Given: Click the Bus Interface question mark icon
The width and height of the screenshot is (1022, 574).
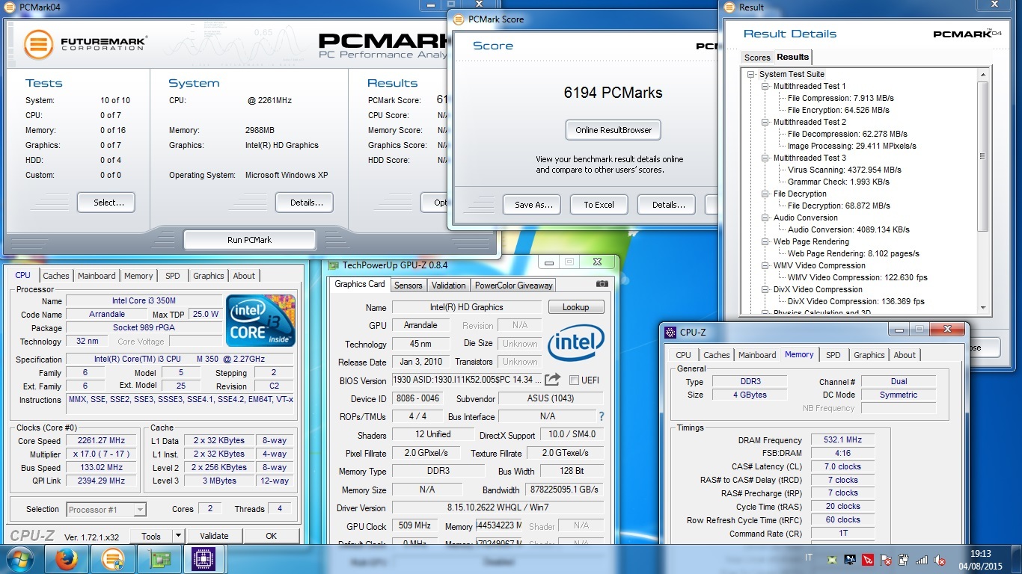Looking at the screenshot, I should 601,416.
